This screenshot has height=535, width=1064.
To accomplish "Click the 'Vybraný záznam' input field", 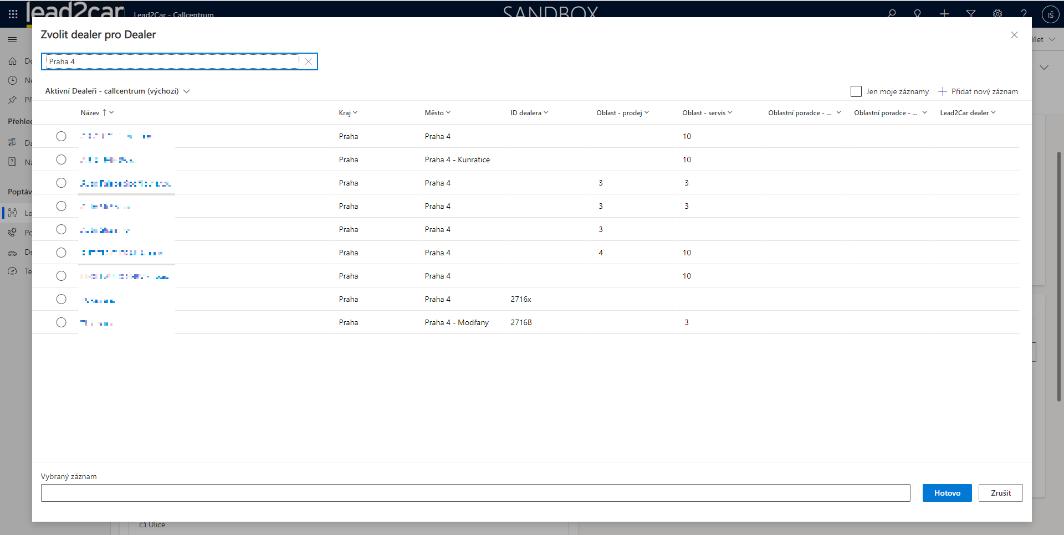I will (475, 493).
